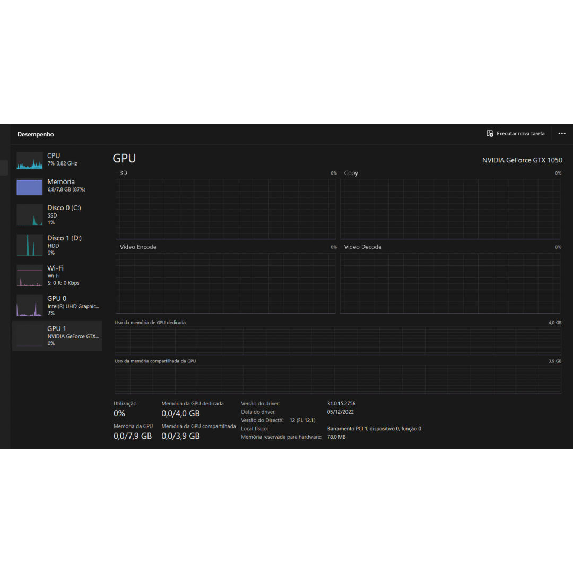Click the shared GPU memory usage graph
Screen dimensions: 573x573
pyautogui.click(x=338, y=379)
